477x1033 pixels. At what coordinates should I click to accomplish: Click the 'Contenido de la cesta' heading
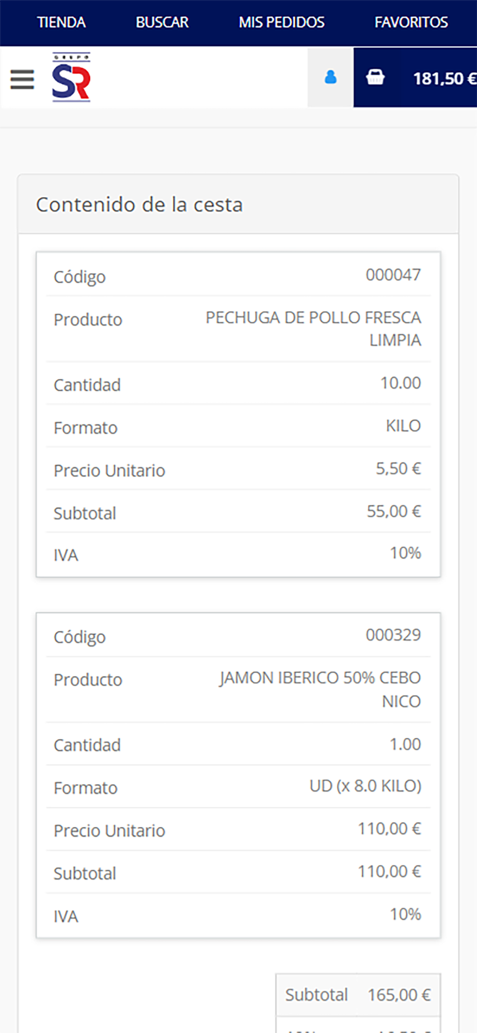click(x=139, y=205)
